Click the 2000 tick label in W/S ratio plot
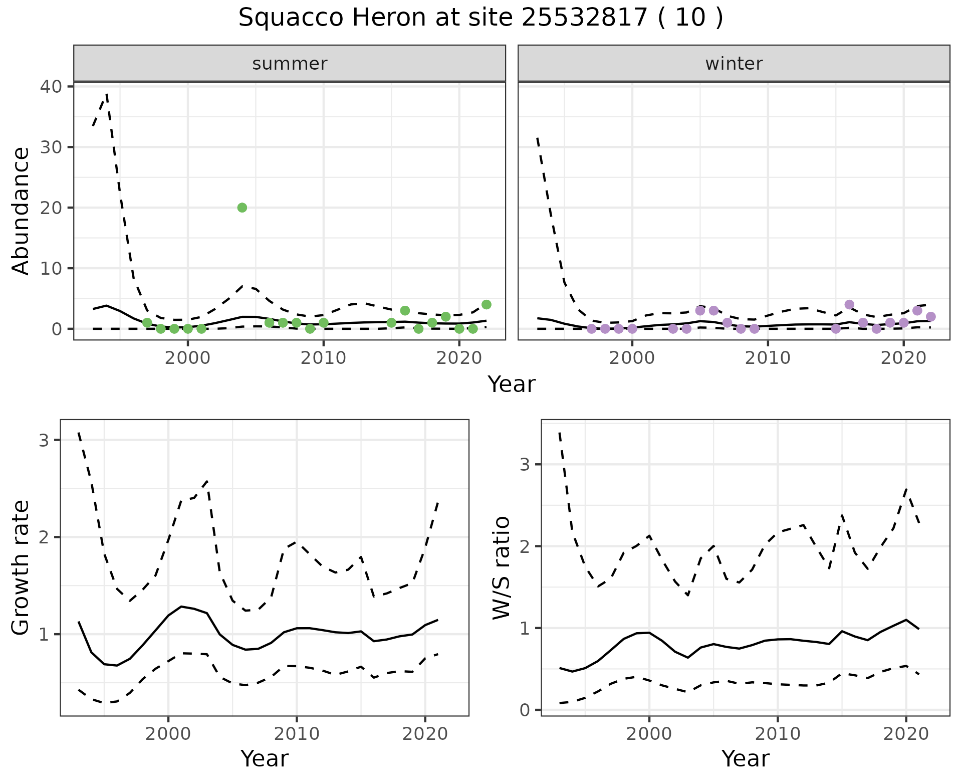 (649, 734)
